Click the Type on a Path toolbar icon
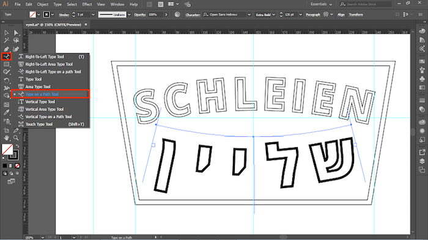 (x=6, y=57)
